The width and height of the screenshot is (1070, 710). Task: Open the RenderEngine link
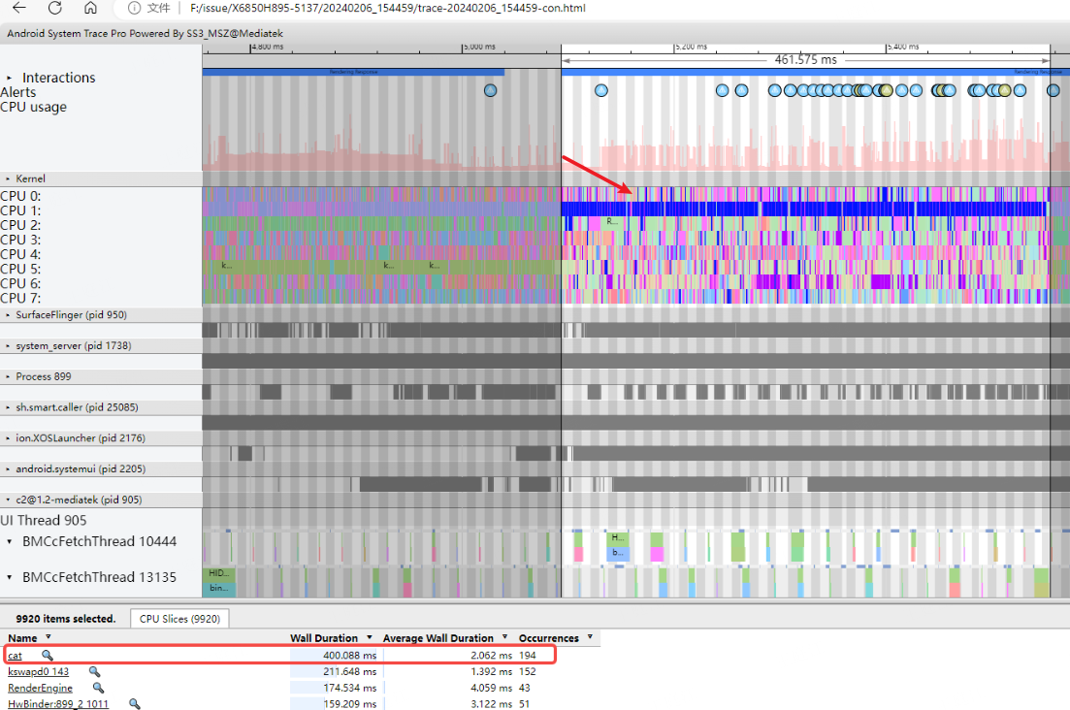click(41, 688)
